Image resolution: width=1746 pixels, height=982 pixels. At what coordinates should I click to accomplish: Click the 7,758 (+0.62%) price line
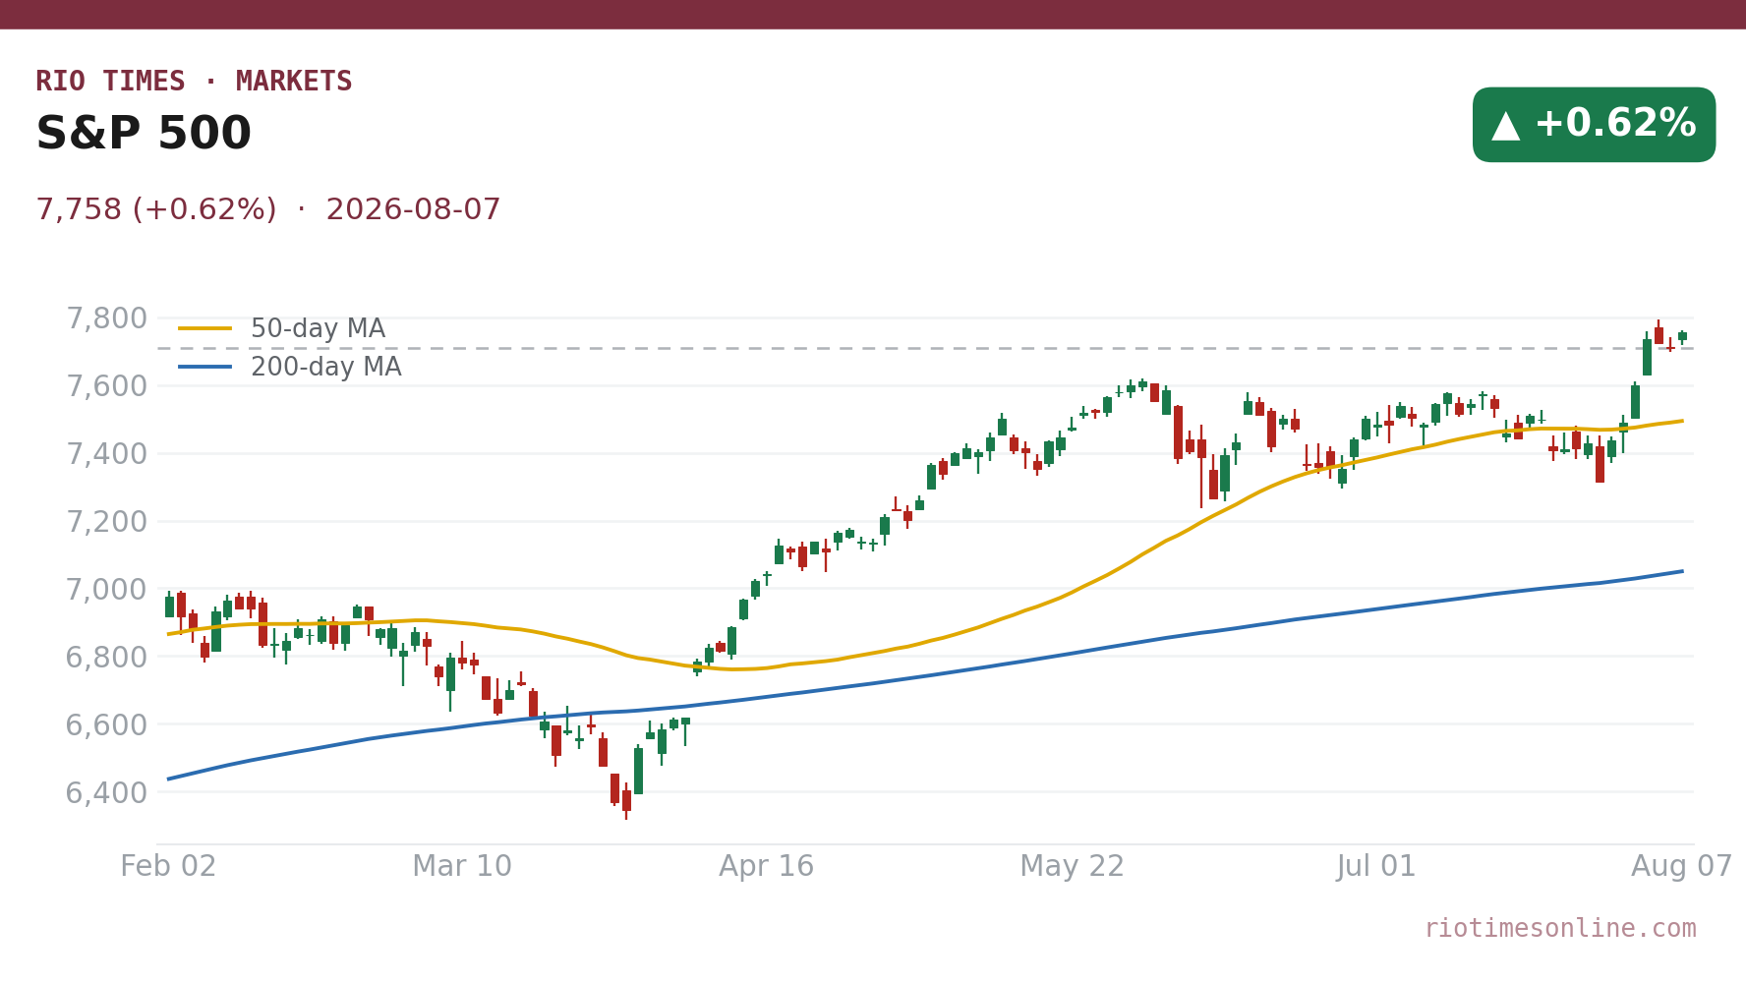(x=268, y=210)
